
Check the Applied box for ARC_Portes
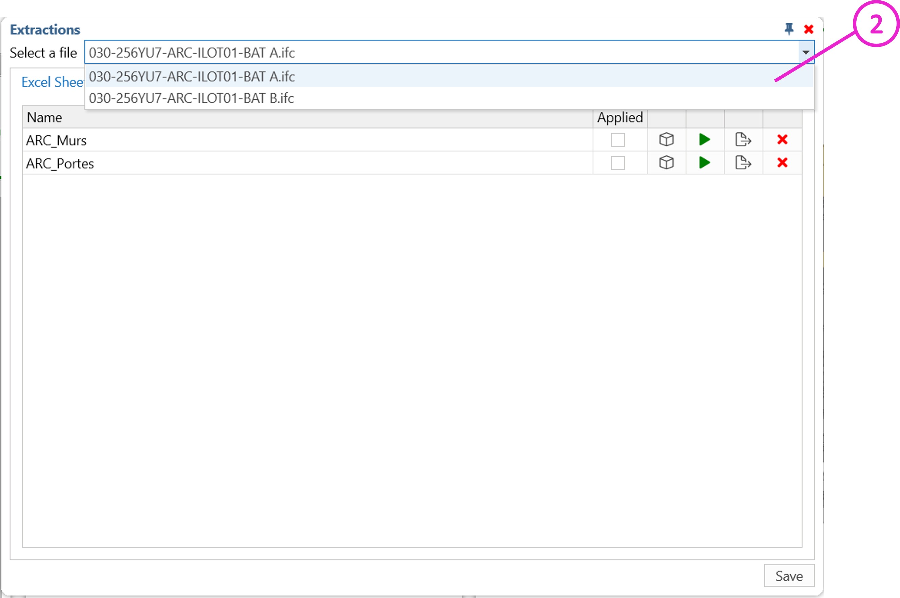(x=618, y=163)
